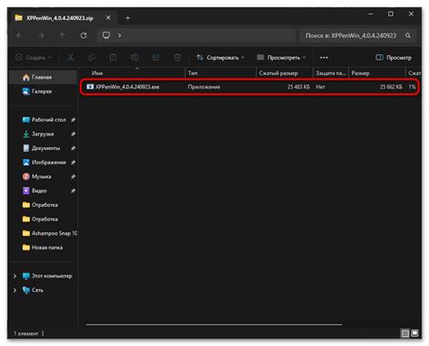The height and width of the screenshot is (346, 429).
Task: Sort by Сжатый размер column header
Action: 284,73
